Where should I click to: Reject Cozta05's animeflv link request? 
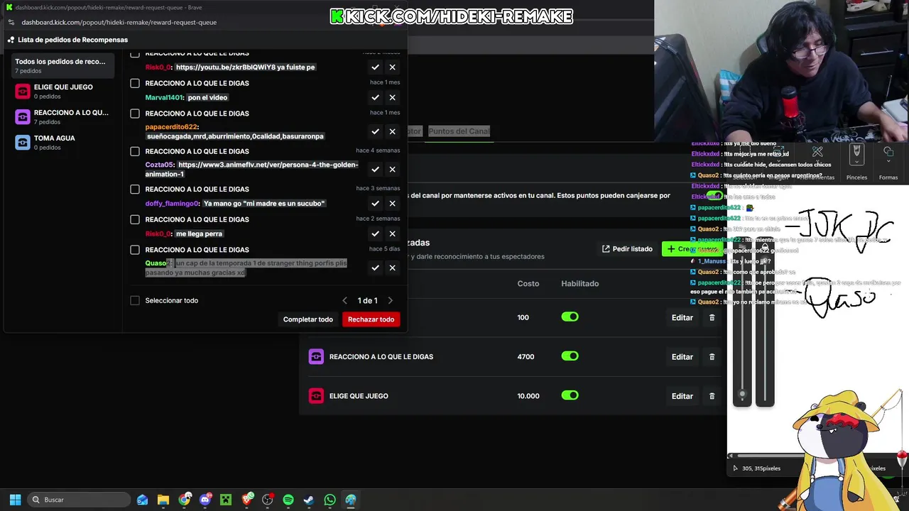392,169
